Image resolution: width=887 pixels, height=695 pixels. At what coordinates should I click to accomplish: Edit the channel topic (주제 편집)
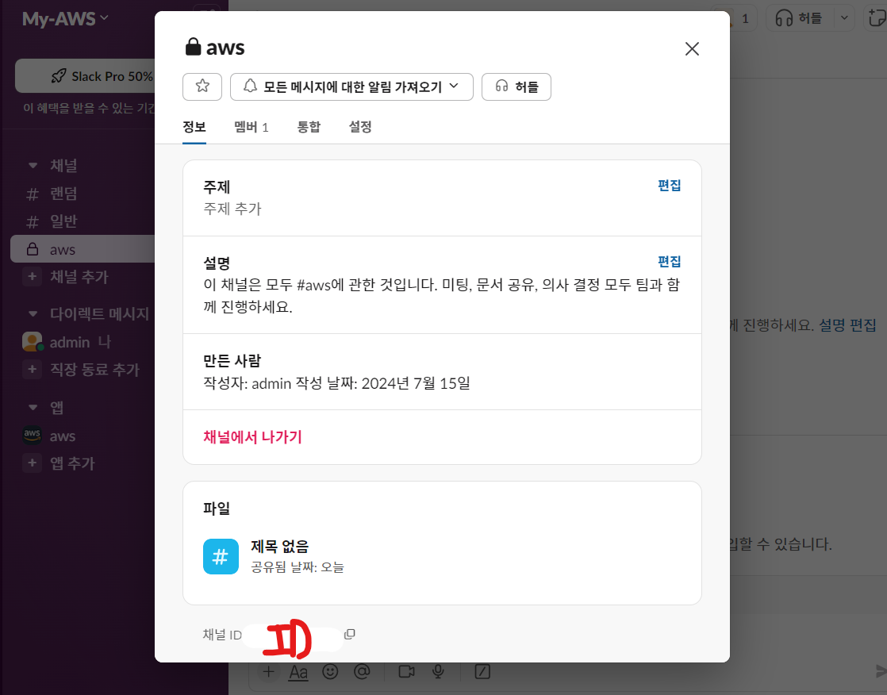coord(669,186)
